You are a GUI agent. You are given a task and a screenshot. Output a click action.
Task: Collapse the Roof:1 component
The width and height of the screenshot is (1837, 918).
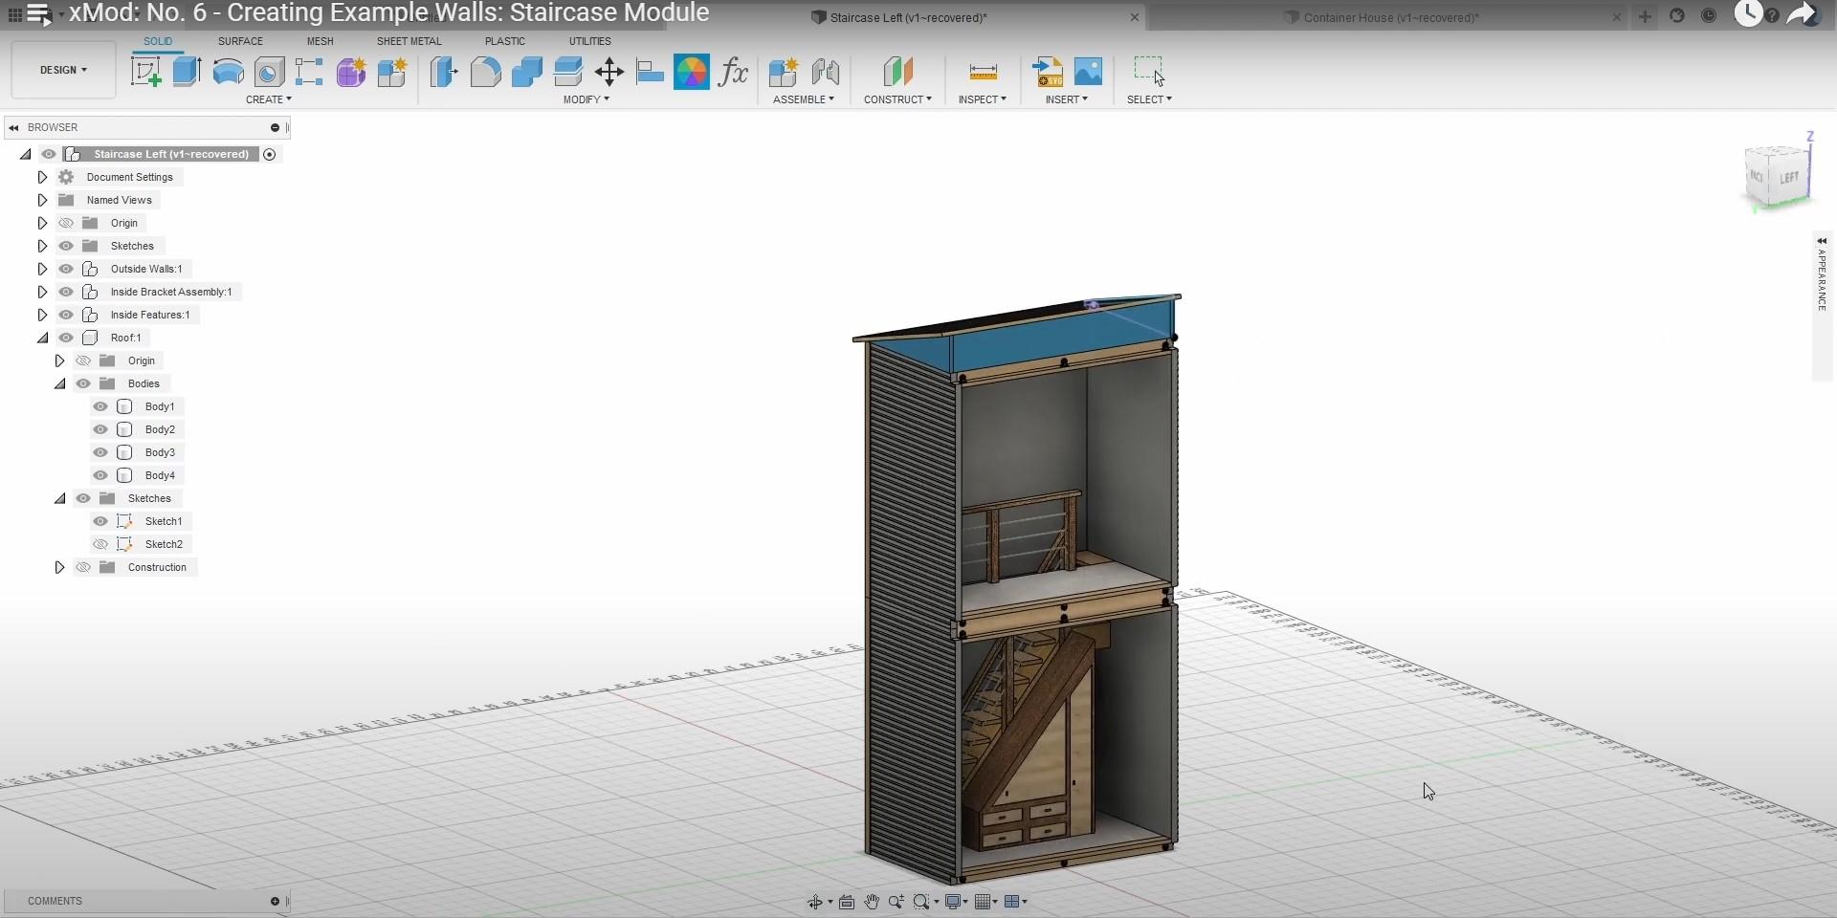42,338
